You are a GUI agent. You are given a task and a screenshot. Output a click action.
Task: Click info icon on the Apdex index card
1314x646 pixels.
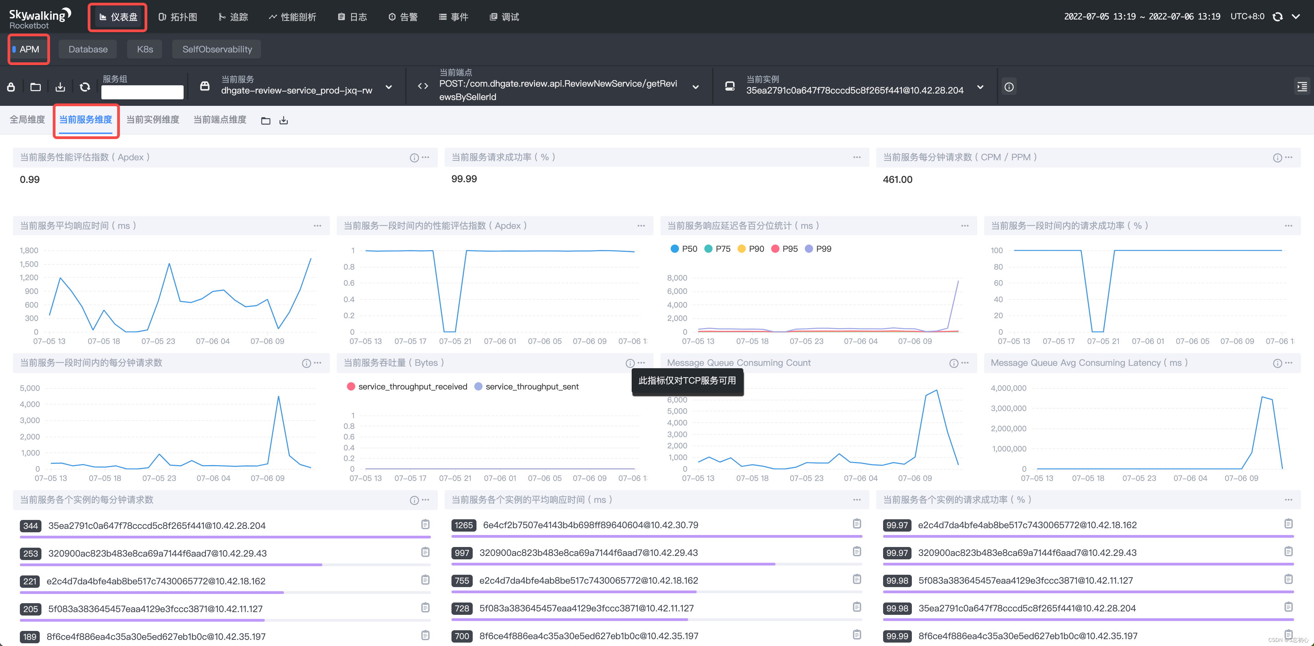click(414, 158)
